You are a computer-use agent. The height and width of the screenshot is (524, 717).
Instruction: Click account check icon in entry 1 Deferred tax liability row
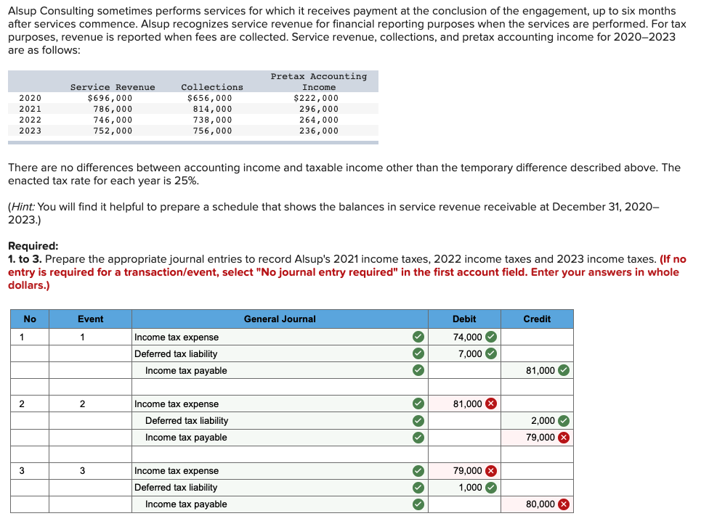point(418,353)
